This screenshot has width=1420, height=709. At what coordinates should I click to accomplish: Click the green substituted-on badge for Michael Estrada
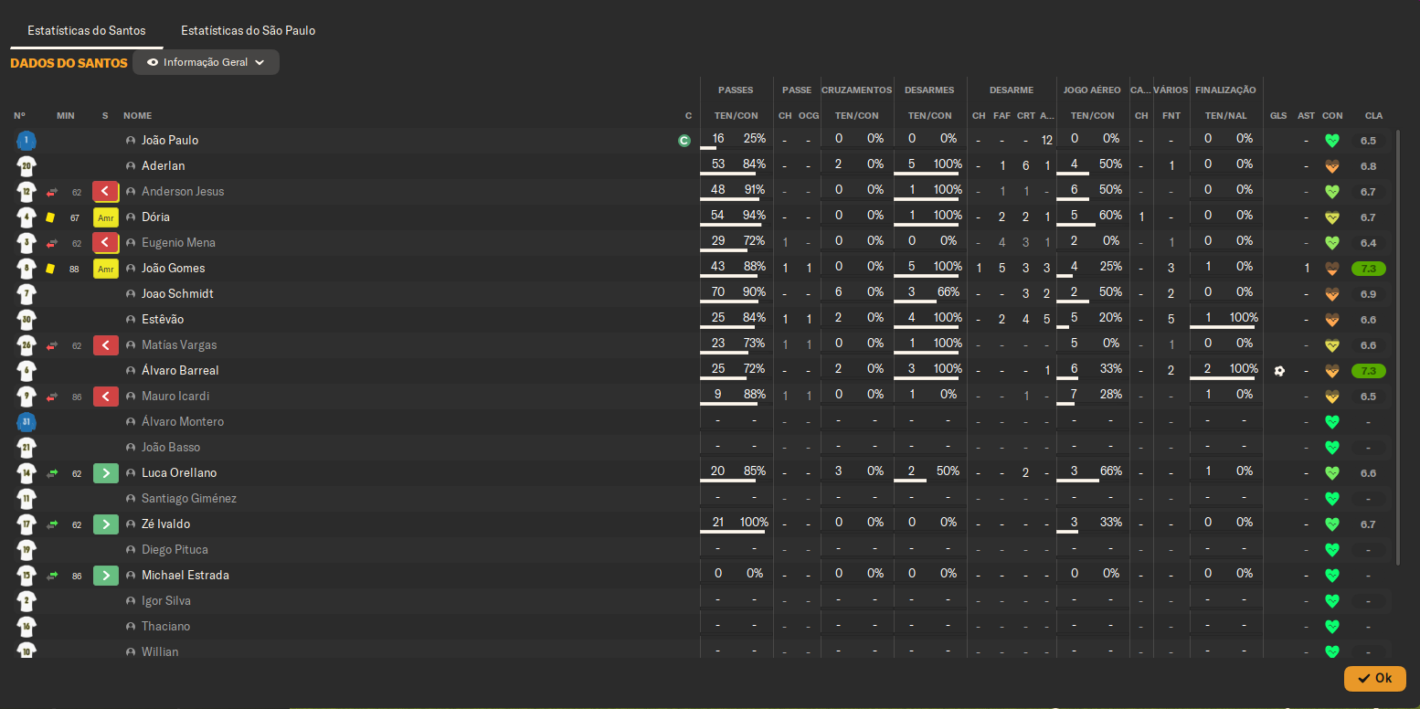coord(106,576)
